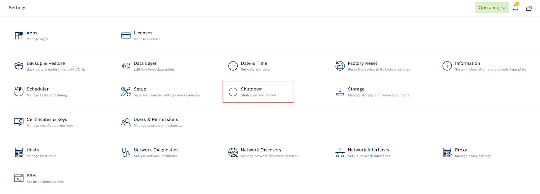
Task: Click the Shutdown title
Action: (x=252, y=89)
